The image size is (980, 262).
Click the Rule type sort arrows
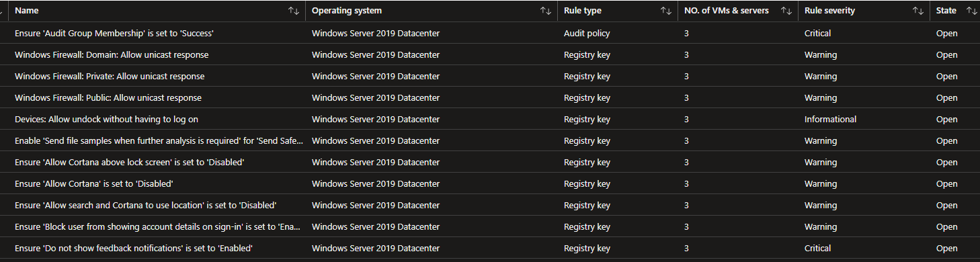[x=666, y=11]
